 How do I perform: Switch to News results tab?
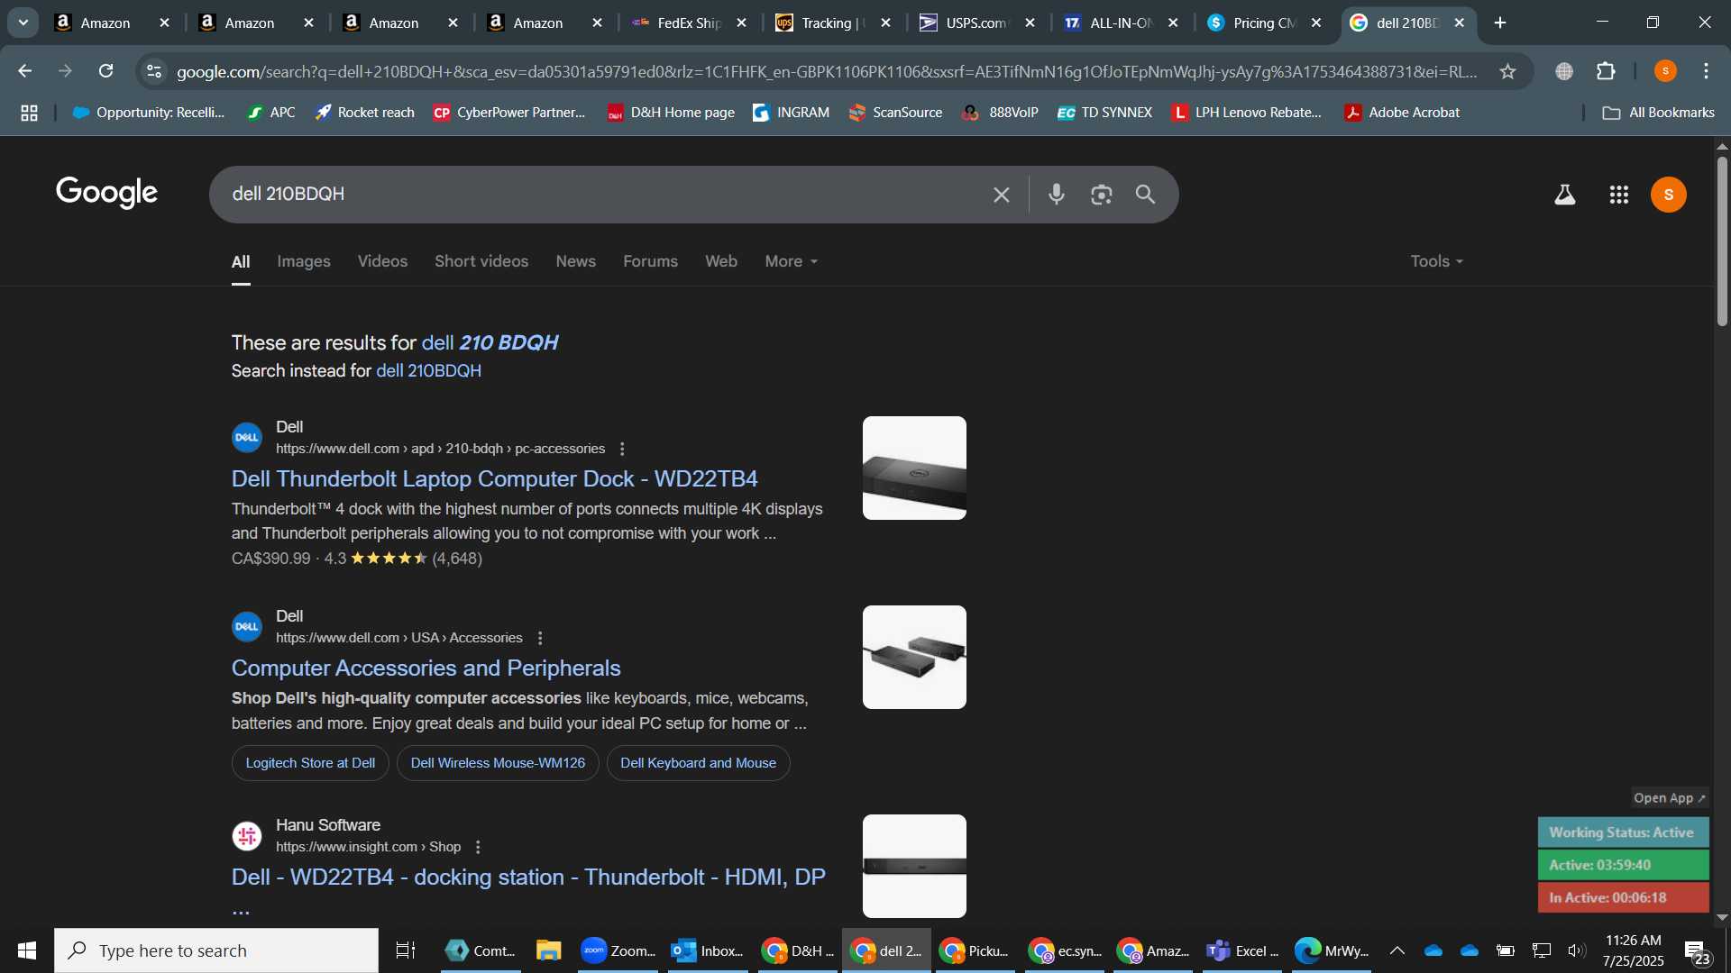(575, 261)
